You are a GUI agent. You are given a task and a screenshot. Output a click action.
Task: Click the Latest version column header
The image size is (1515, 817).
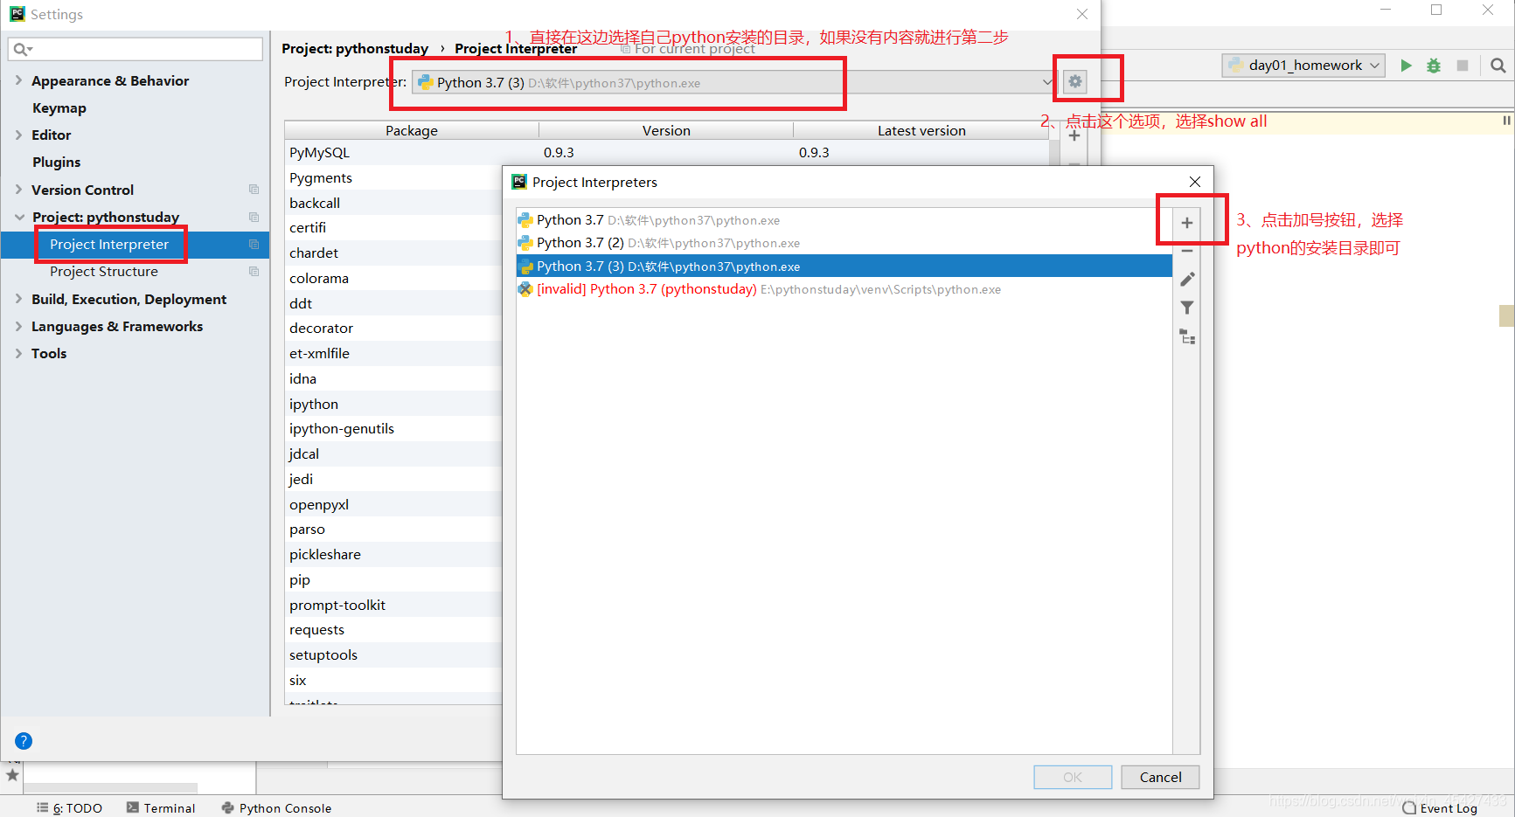click(x=921, y=130)
